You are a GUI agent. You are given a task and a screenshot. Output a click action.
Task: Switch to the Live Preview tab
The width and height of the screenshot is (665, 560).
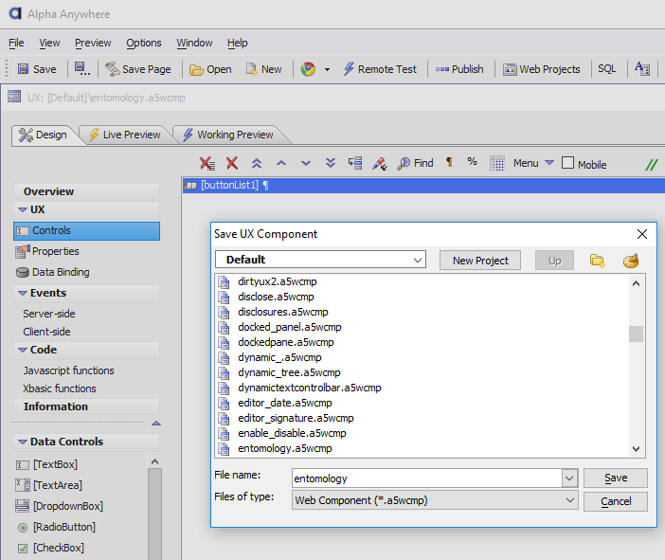tap(125, 135)
